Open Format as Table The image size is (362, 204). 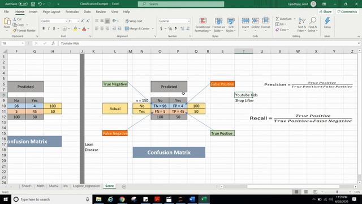(x=218, y=25)
